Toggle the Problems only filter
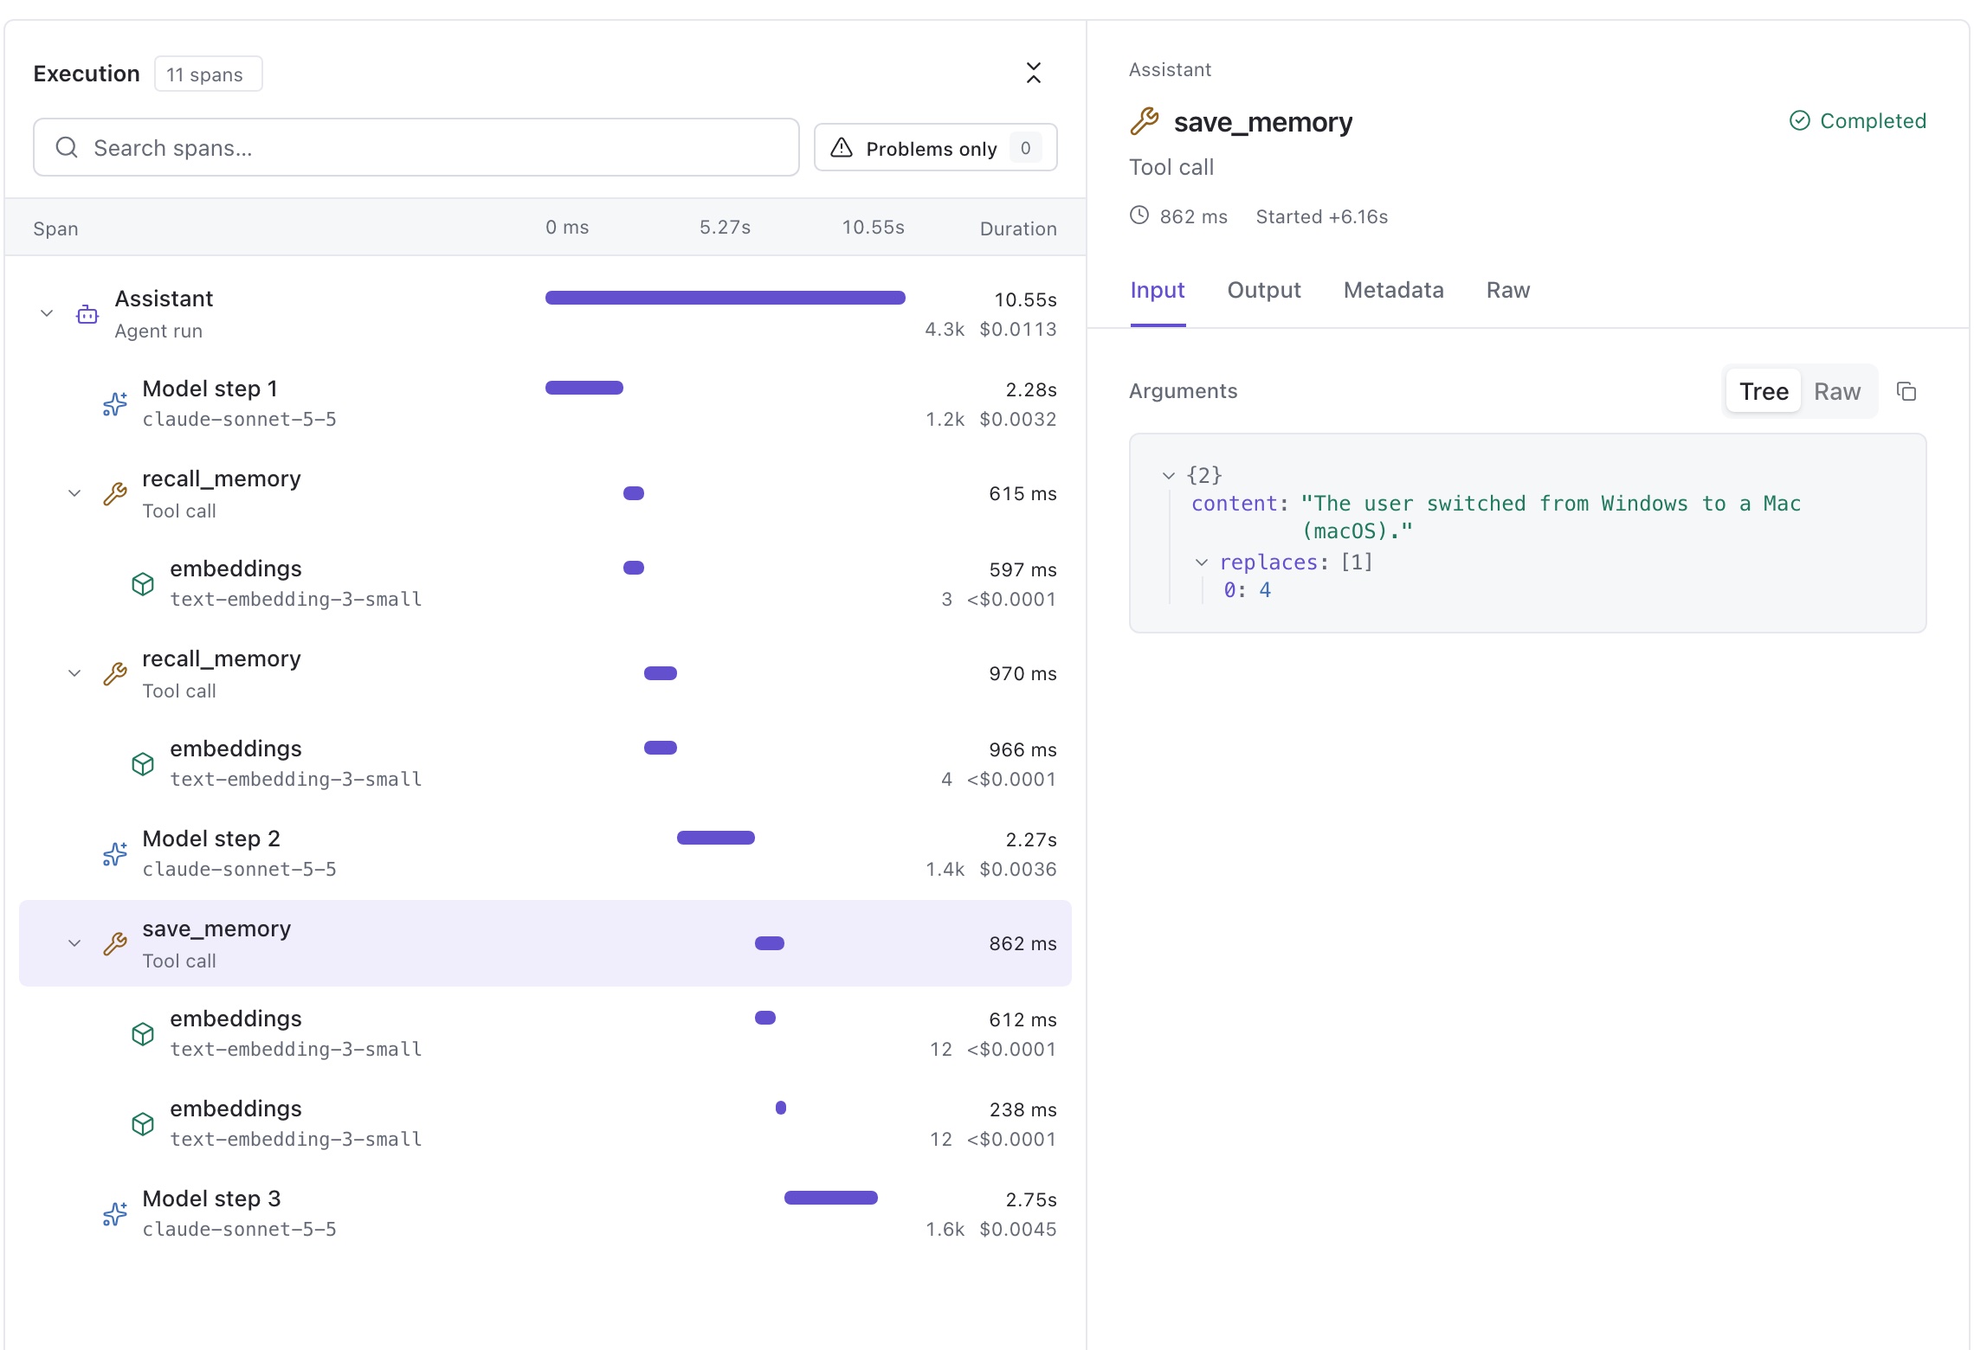Image resolution: width=1974 pixels, height=1350 pixels. point(935,148)
